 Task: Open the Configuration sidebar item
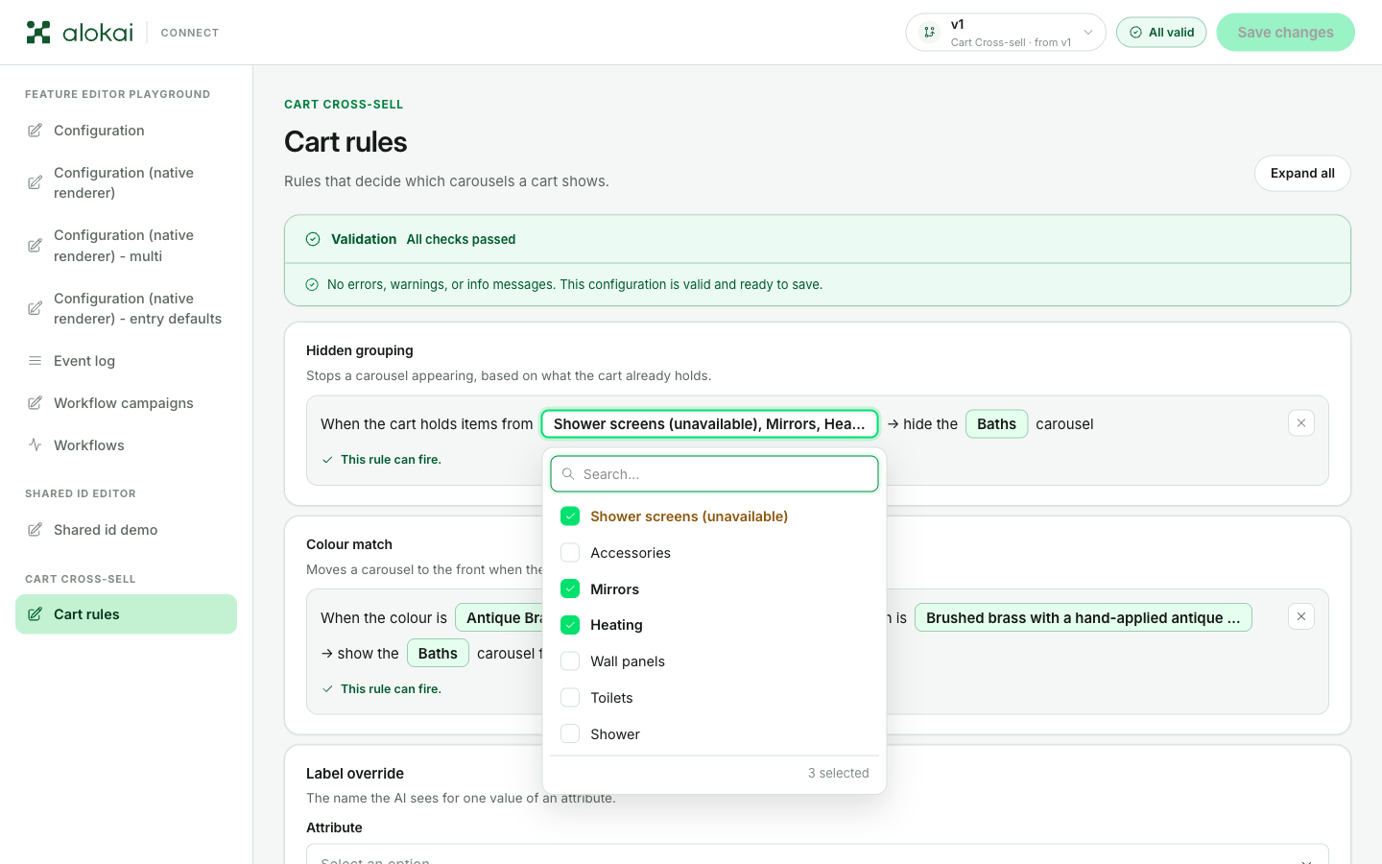(x=126, y=131)
